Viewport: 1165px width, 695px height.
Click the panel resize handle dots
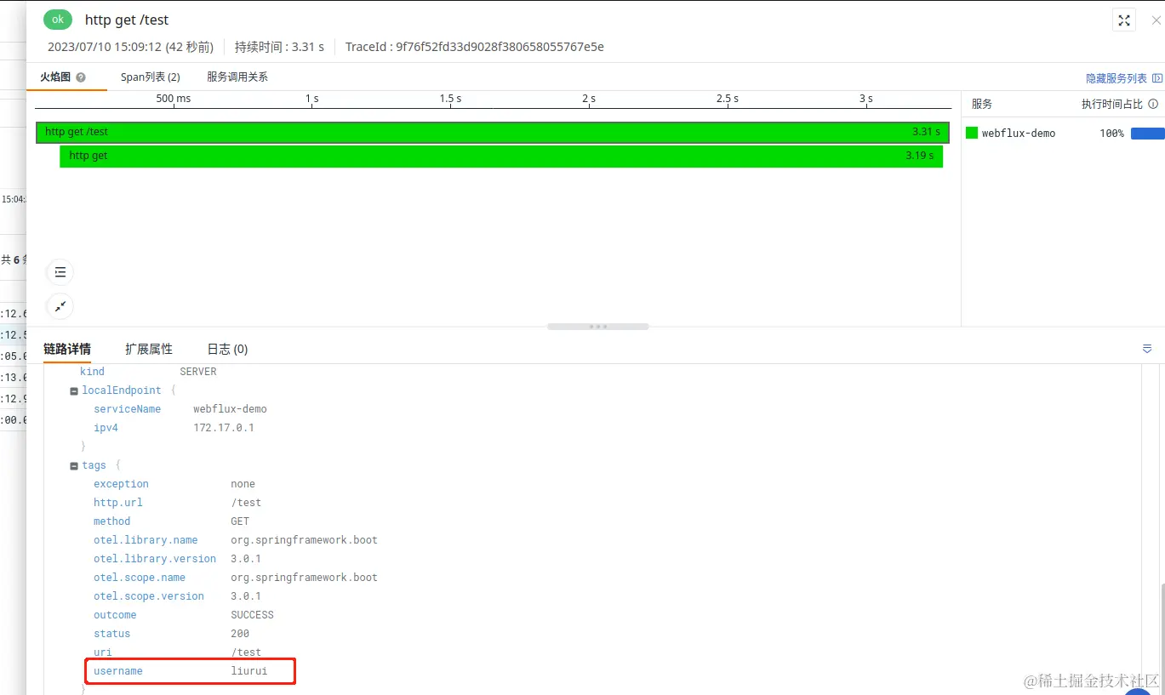click(x=598, y=327)
